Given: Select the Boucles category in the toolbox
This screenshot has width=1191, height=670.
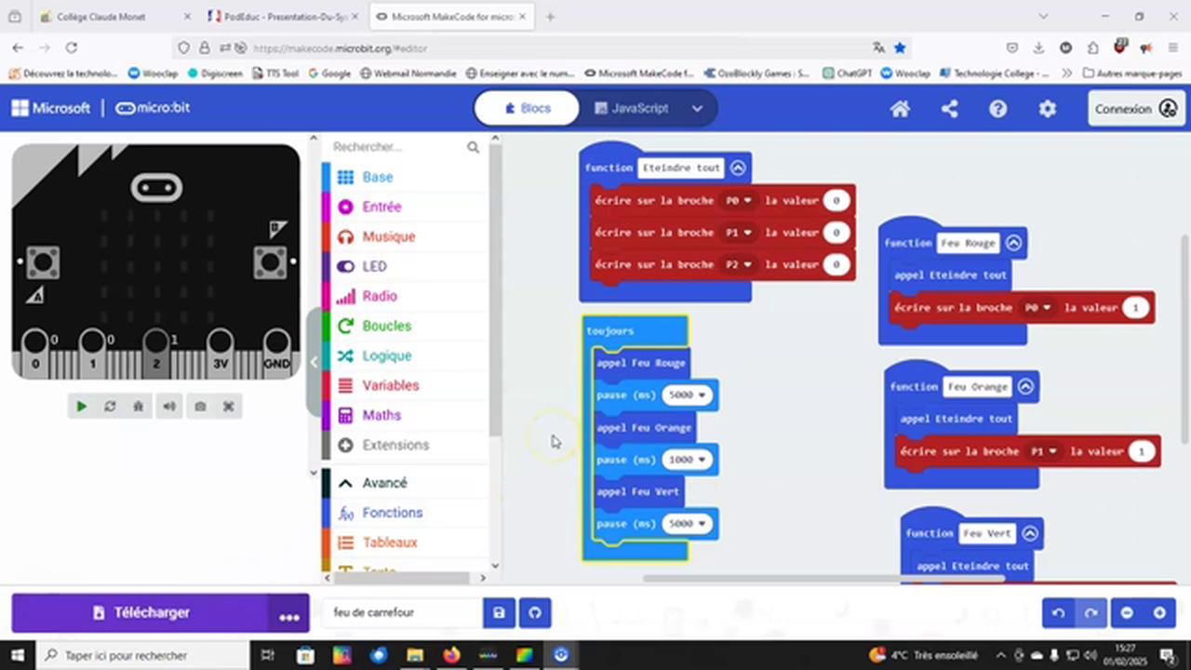Looking at the screenshot, I should tap(386, 326).
